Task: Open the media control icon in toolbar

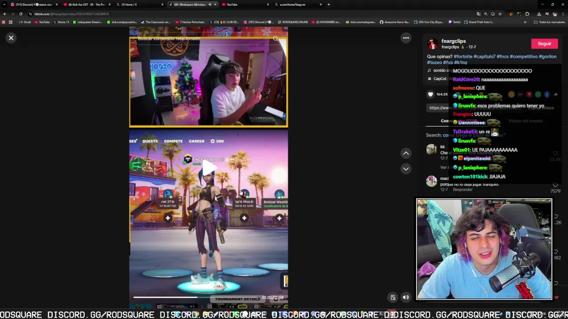Action: pos(547,14)
